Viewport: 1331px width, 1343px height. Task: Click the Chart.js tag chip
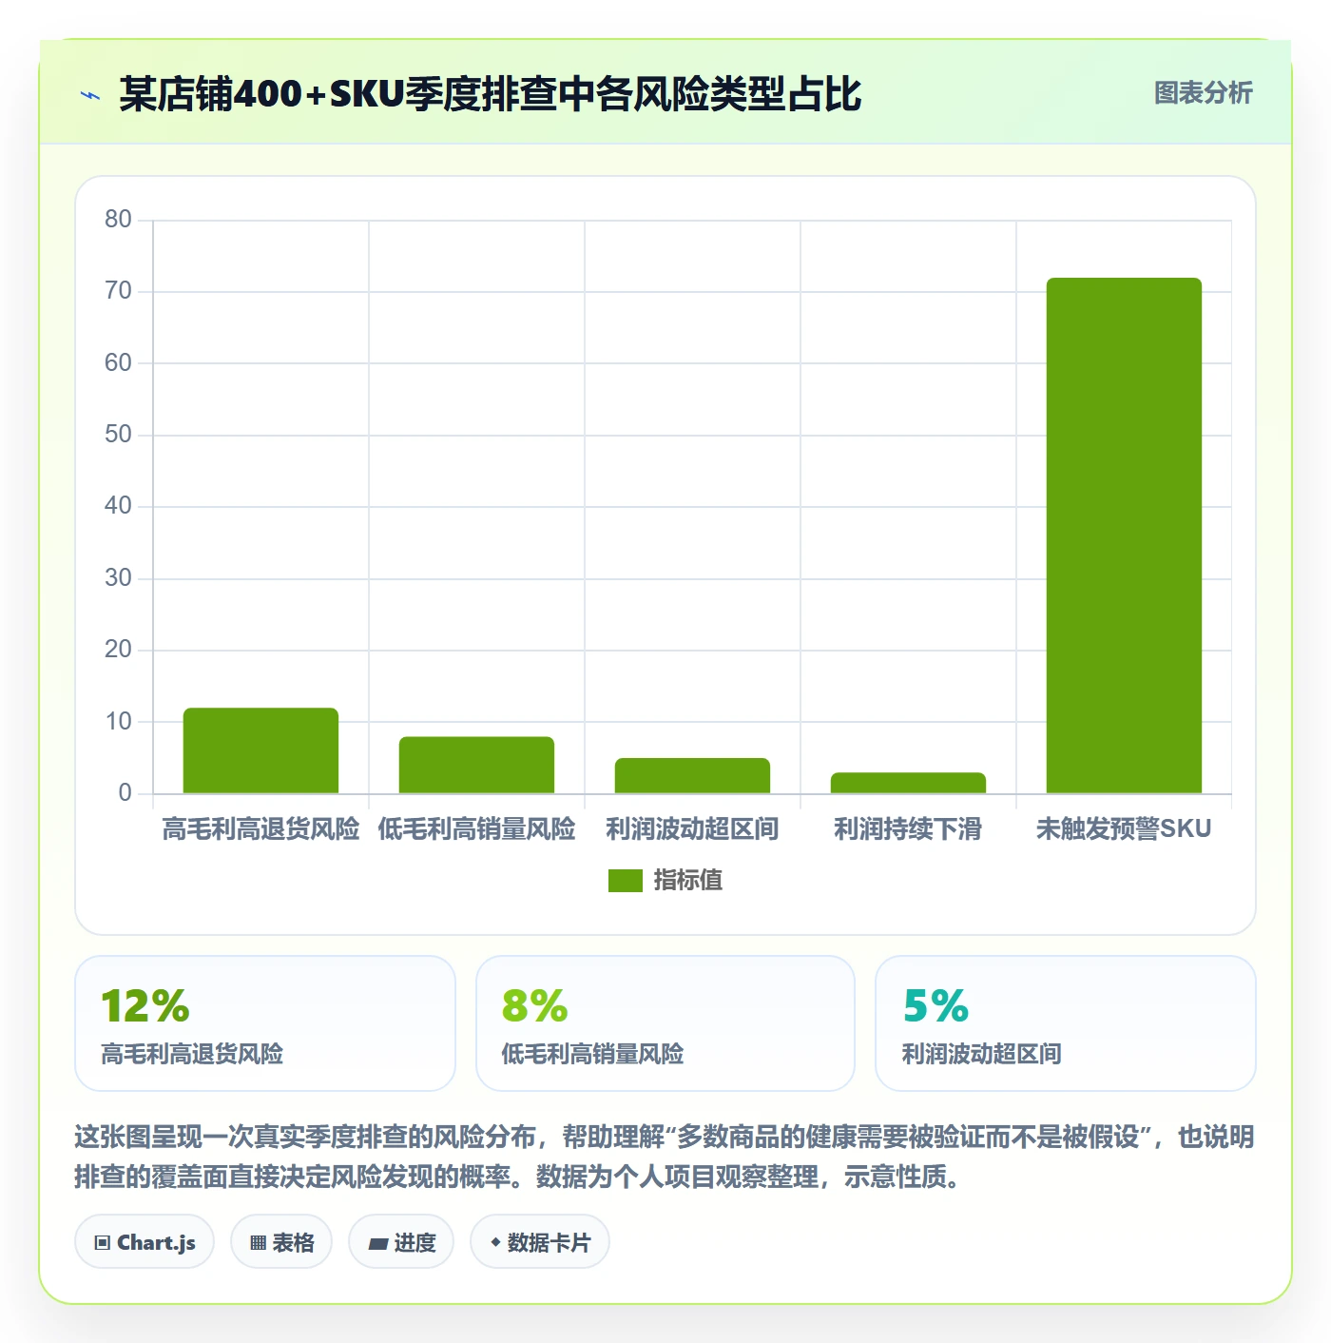(x=145, y=1242)
